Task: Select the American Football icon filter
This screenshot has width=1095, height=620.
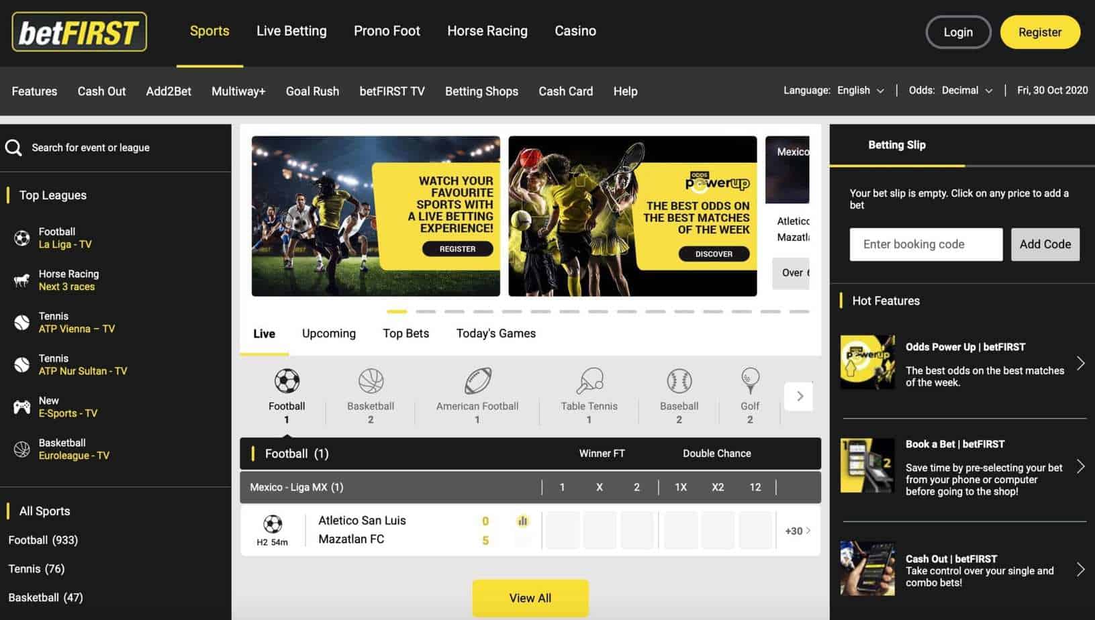Action: point(477,381)
